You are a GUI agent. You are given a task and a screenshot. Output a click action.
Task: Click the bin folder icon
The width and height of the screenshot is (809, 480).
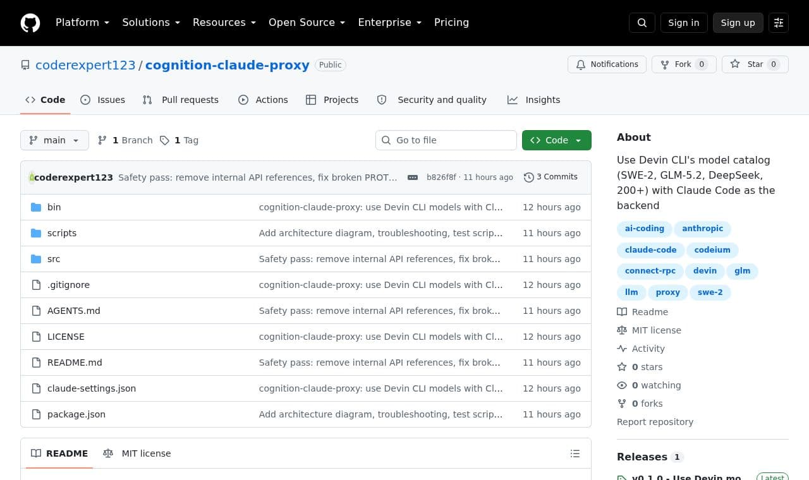click(36, 207)
